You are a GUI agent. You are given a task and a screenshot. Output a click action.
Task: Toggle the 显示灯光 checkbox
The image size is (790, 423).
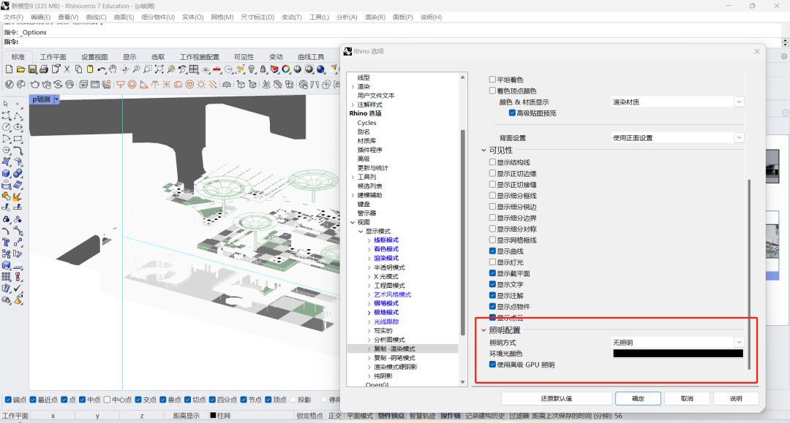[492, 262]
